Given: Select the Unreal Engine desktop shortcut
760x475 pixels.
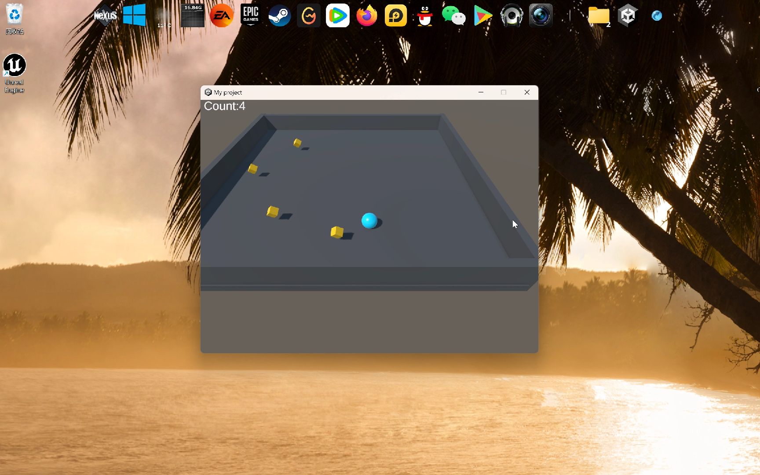Looking at the screenshot, I should click(x=15, y=73).
